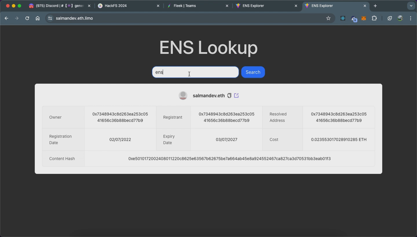Click the Registrant label cell

point(173,117)
